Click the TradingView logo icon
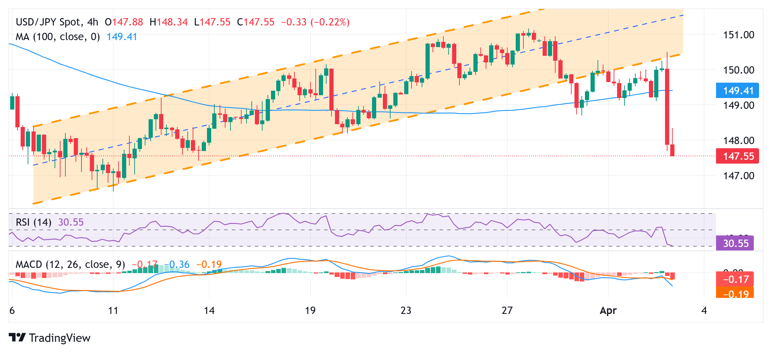 (17, 337)
